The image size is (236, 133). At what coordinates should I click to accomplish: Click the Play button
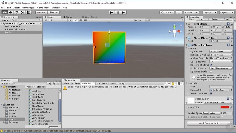[x=111, y=12]
